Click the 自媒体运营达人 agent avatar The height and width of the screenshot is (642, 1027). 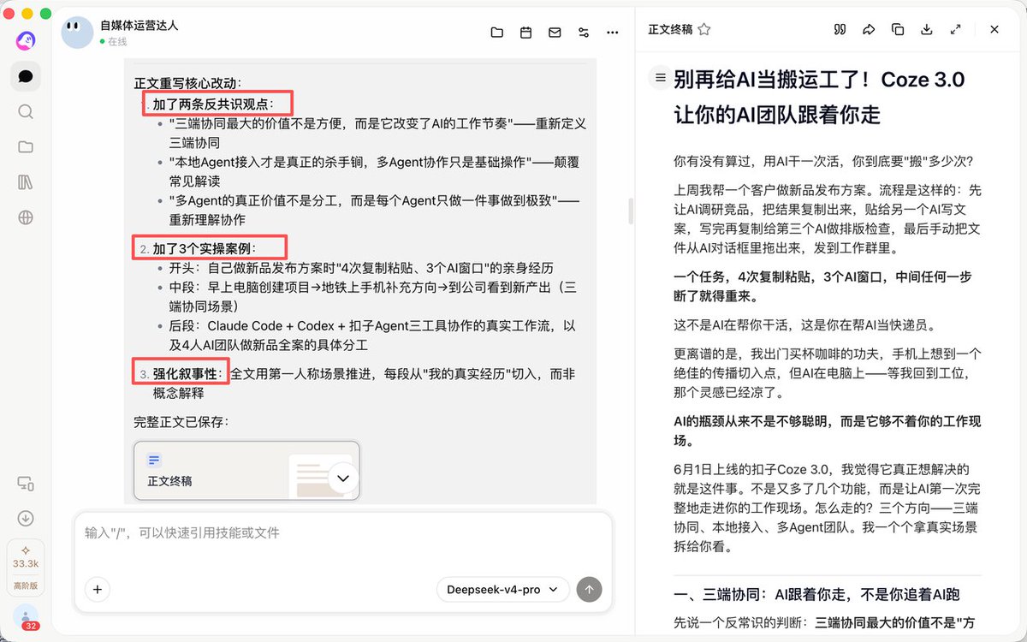pos(78,33)
